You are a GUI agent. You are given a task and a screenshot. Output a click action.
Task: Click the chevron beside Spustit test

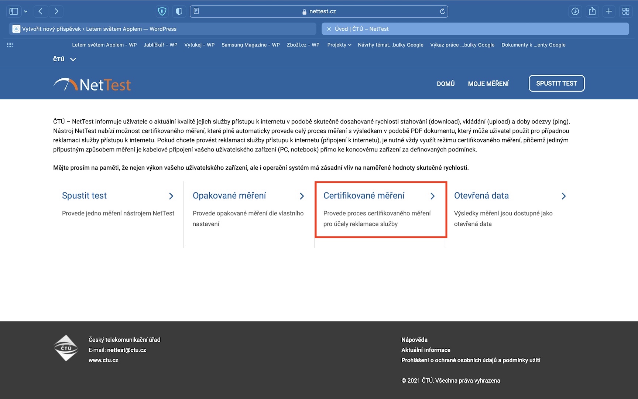(x=171, y=196)
